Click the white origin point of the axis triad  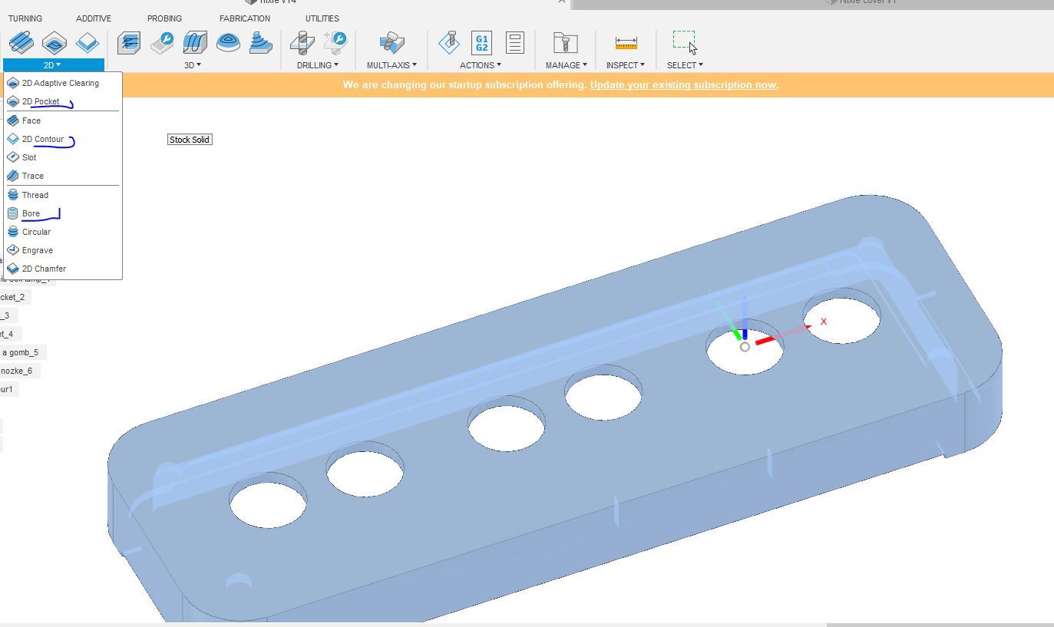[x=745, y=347]
